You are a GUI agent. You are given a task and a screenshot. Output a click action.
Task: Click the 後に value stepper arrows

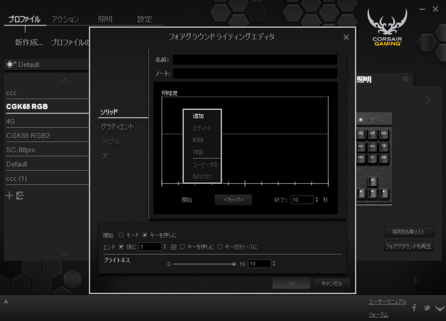pos(165,246)
